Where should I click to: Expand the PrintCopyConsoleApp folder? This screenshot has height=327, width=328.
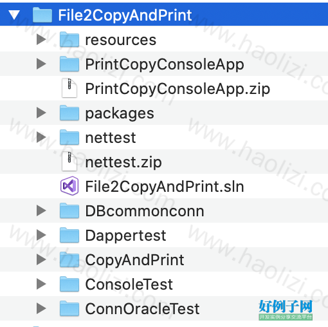[41, 64]
